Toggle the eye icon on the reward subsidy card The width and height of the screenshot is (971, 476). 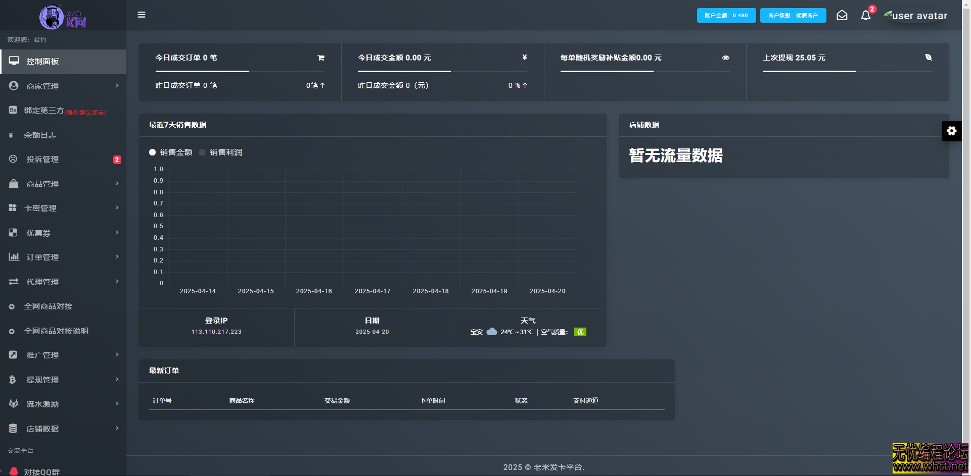(726, 58)
